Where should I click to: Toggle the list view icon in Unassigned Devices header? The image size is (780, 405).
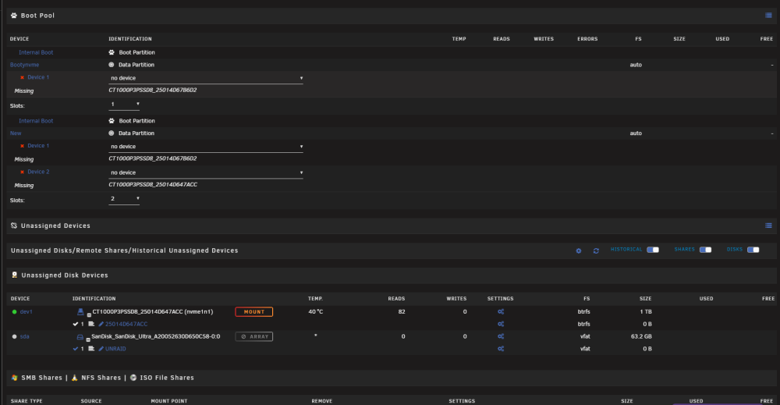(768, 226)
